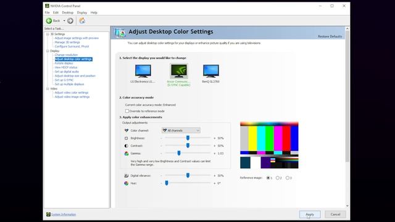Open Adjust video image settings
The width and height of the screenshot is (395, 222).
[72, 97]
